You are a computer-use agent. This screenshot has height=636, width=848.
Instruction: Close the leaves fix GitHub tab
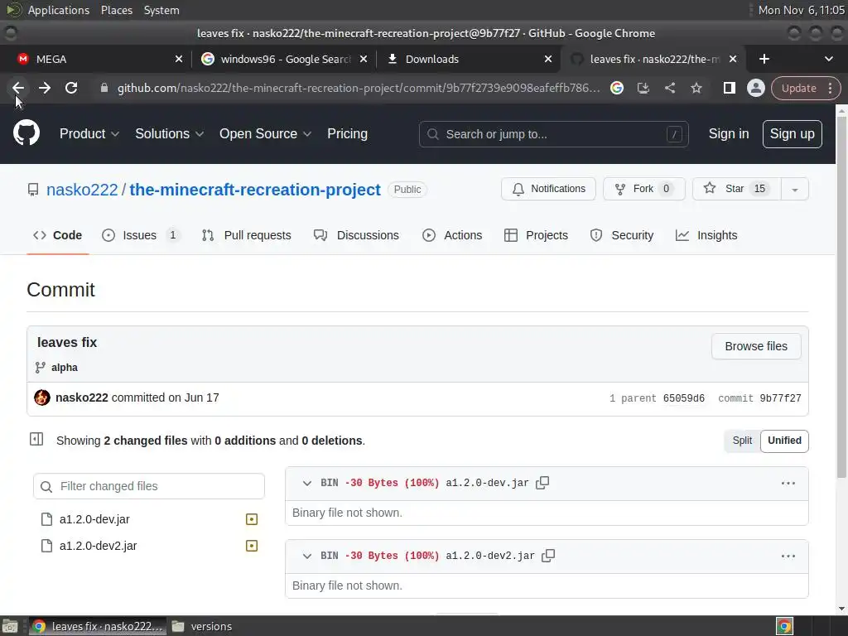[x=733, y=59]
